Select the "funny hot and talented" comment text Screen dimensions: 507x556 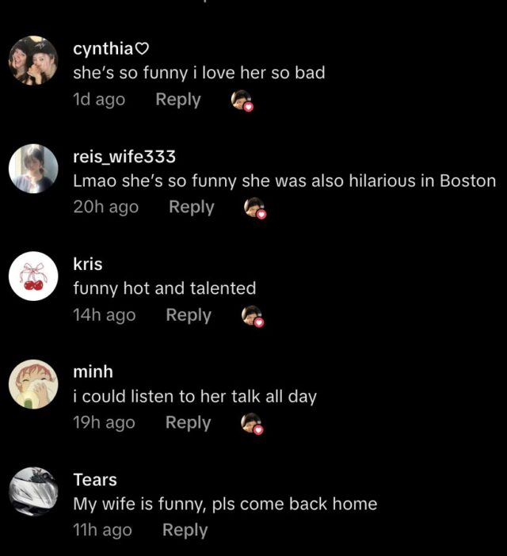click(165, 288)
